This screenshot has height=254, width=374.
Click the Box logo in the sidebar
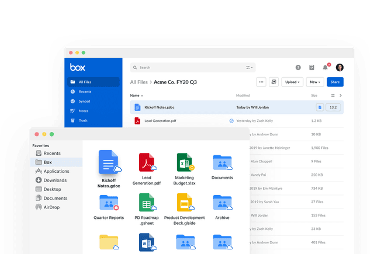[x=78, y=67]
